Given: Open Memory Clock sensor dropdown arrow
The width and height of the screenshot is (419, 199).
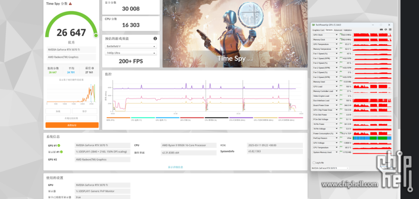Looking at the screenshot, I should 337,40.
